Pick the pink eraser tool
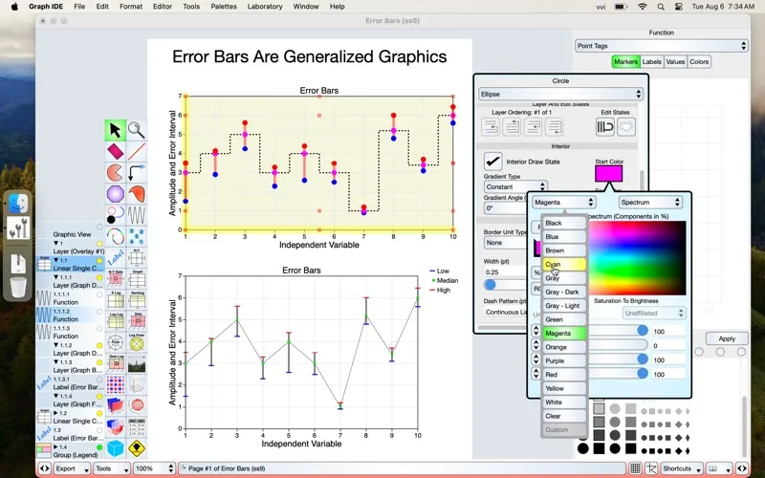 pyautogui.click(x=115, y=152)
